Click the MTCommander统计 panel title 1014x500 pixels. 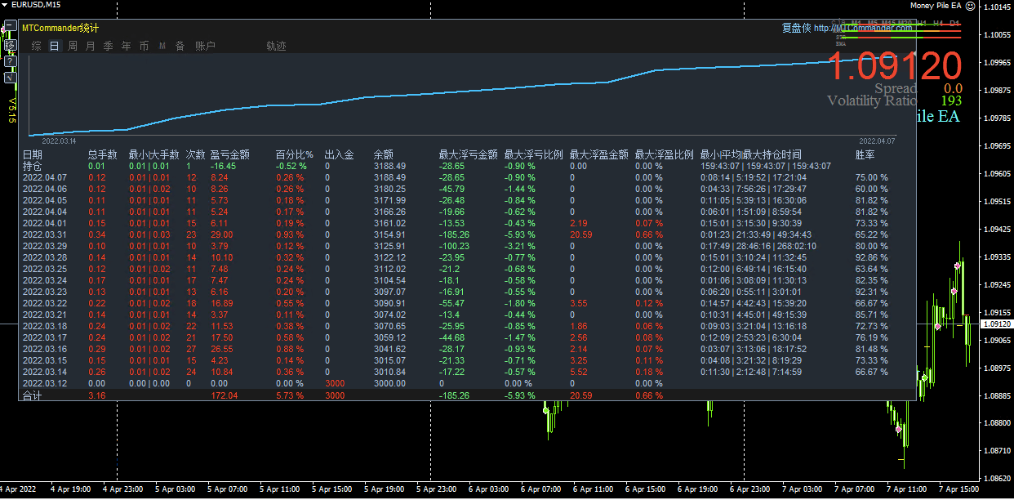(x=60, y=28)
